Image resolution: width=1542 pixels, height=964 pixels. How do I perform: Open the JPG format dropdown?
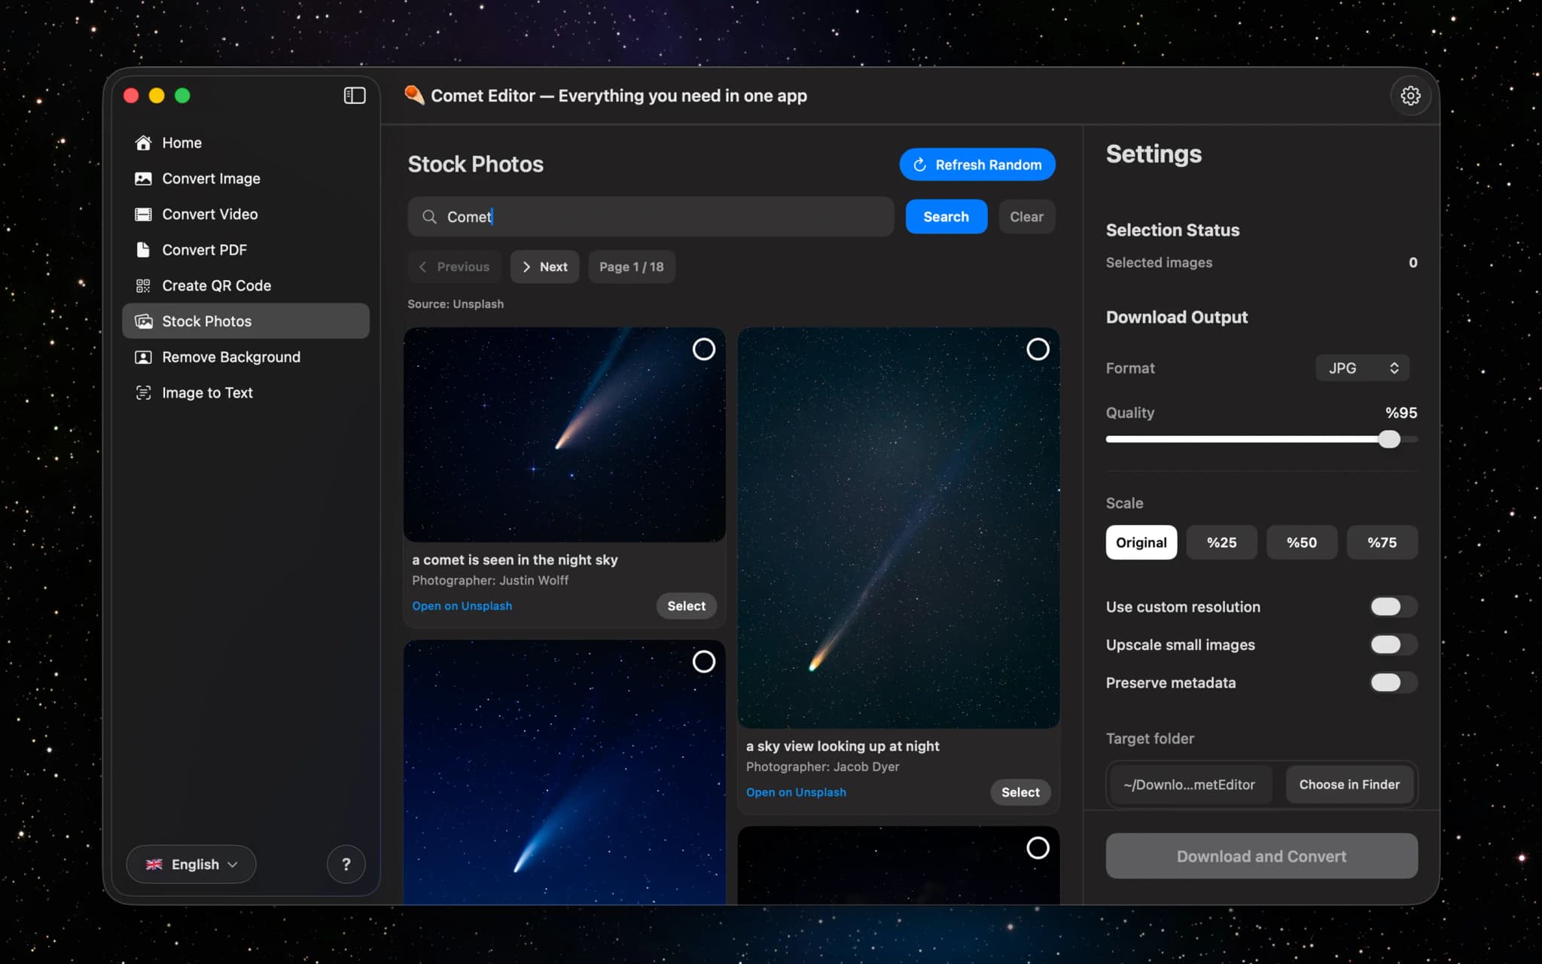(x=1361, y=368)
